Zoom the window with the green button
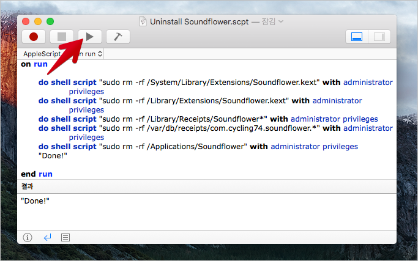The image size is (418, 261). 50,21
